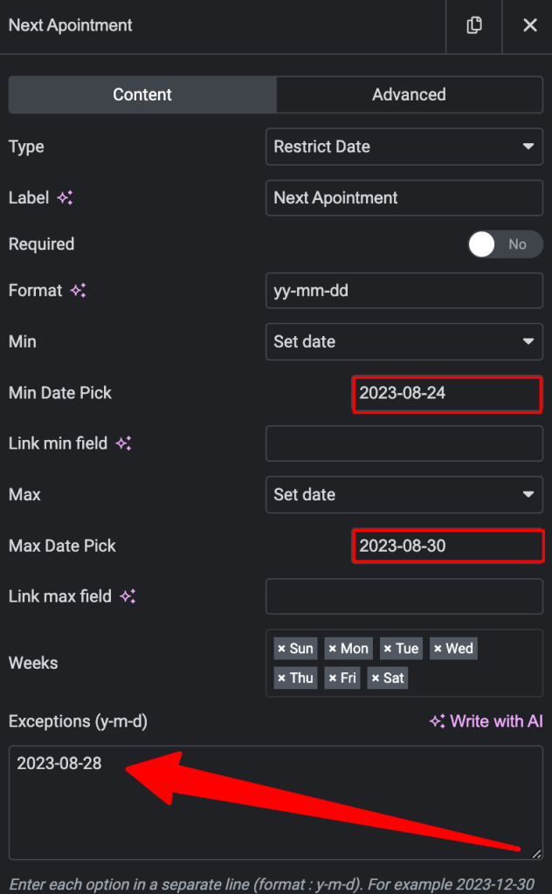
Task: Click AI sparkle icon beside Link min field
Action: [x=124, y=443]
